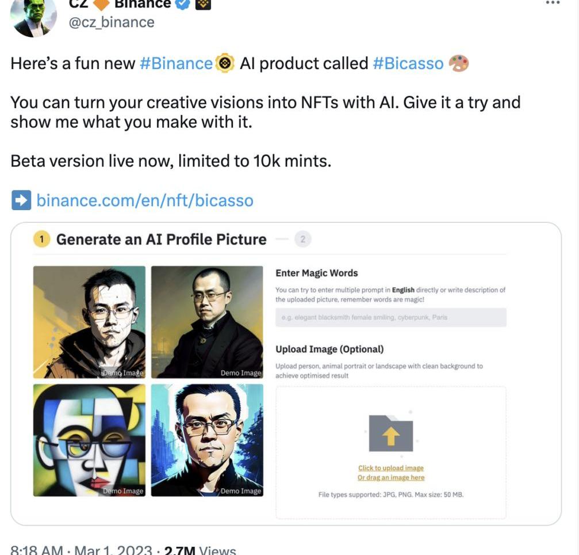
Task: Click the step 2 grey circle
Action: (x=303, y=240)
